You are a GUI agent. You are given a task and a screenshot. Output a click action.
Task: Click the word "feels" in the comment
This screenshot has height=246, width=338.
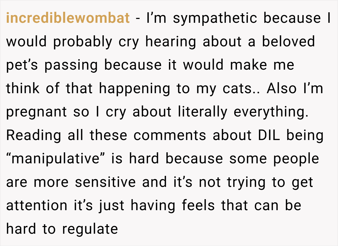point(198,205)
